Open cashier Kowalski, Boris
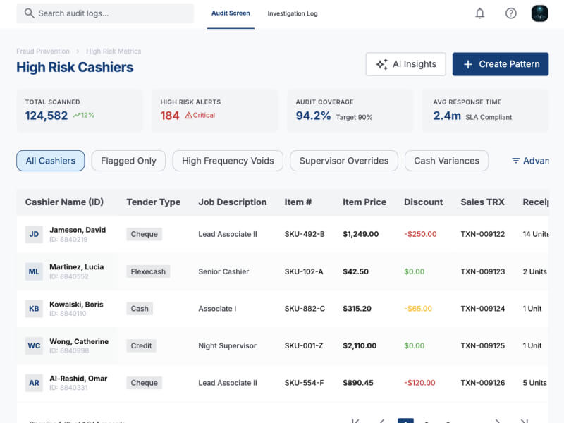The height and width of the screenshot is (423, 564). 76,305
